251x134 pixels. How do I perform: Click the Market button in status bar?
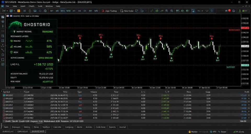click(x=193, y=132)
